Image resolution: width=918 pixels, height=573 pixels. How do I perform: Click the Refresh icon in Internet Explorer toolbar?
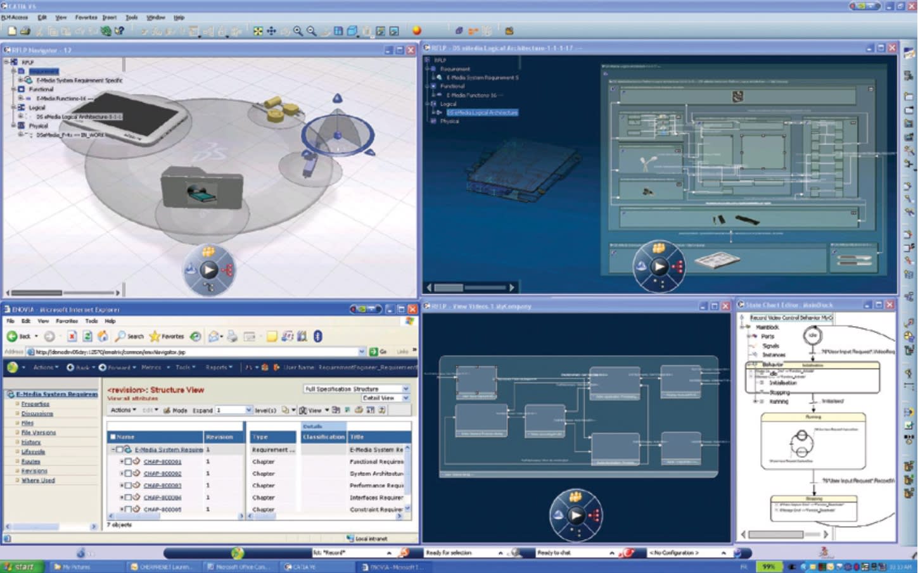pos(87,336)
